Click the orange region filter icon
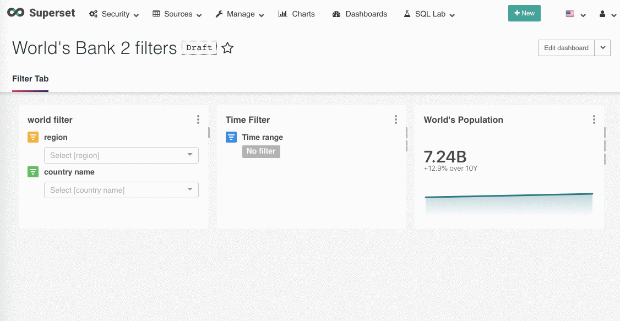620x321 pixels. (x=33, y=137)
